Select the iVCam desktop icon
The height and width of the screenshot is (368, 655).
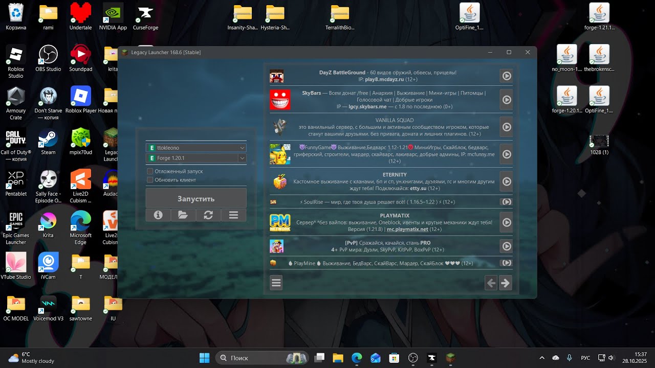(x=48, y=266)
